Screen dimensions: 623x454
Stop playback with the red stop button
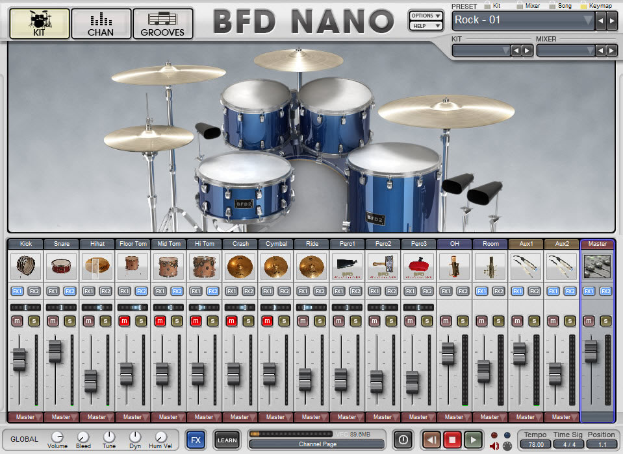[x=452, y=439]
